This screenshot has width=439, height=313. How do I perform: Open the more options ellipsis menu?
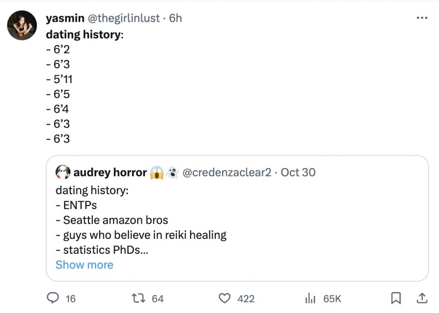click(x=422, y=18)
